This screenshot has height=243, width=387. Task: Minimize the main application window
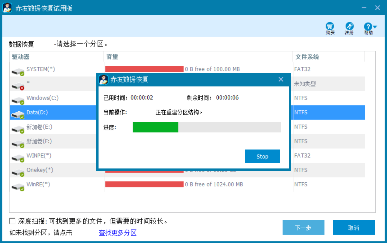[364, 8]
